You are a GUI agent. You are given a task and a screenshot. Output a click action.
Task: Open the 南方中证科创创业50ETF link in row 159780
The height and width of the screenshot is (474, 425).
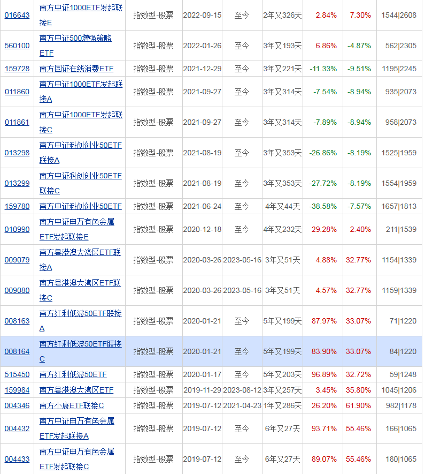click(81, 206)
